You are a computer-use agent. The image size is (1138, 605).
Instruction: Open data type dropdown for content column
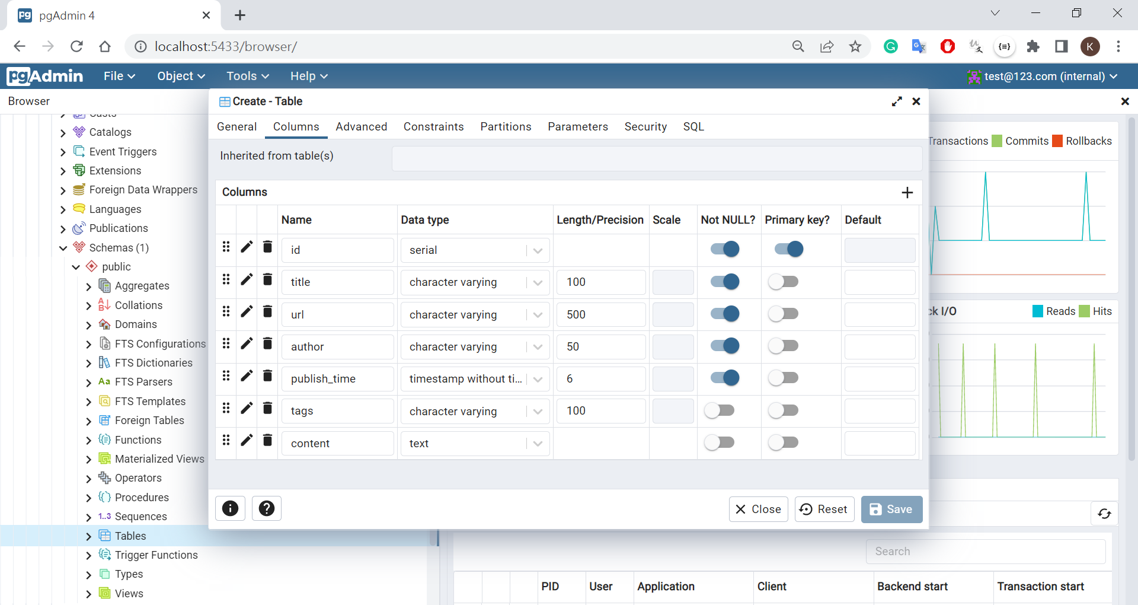coord(538,444)
